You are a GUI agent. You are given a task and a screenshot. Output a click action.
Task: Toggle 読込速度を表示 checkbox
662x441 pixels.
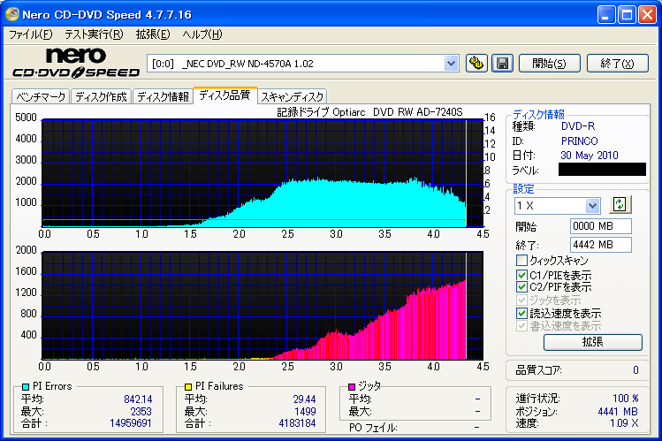[x=521, y=313]
